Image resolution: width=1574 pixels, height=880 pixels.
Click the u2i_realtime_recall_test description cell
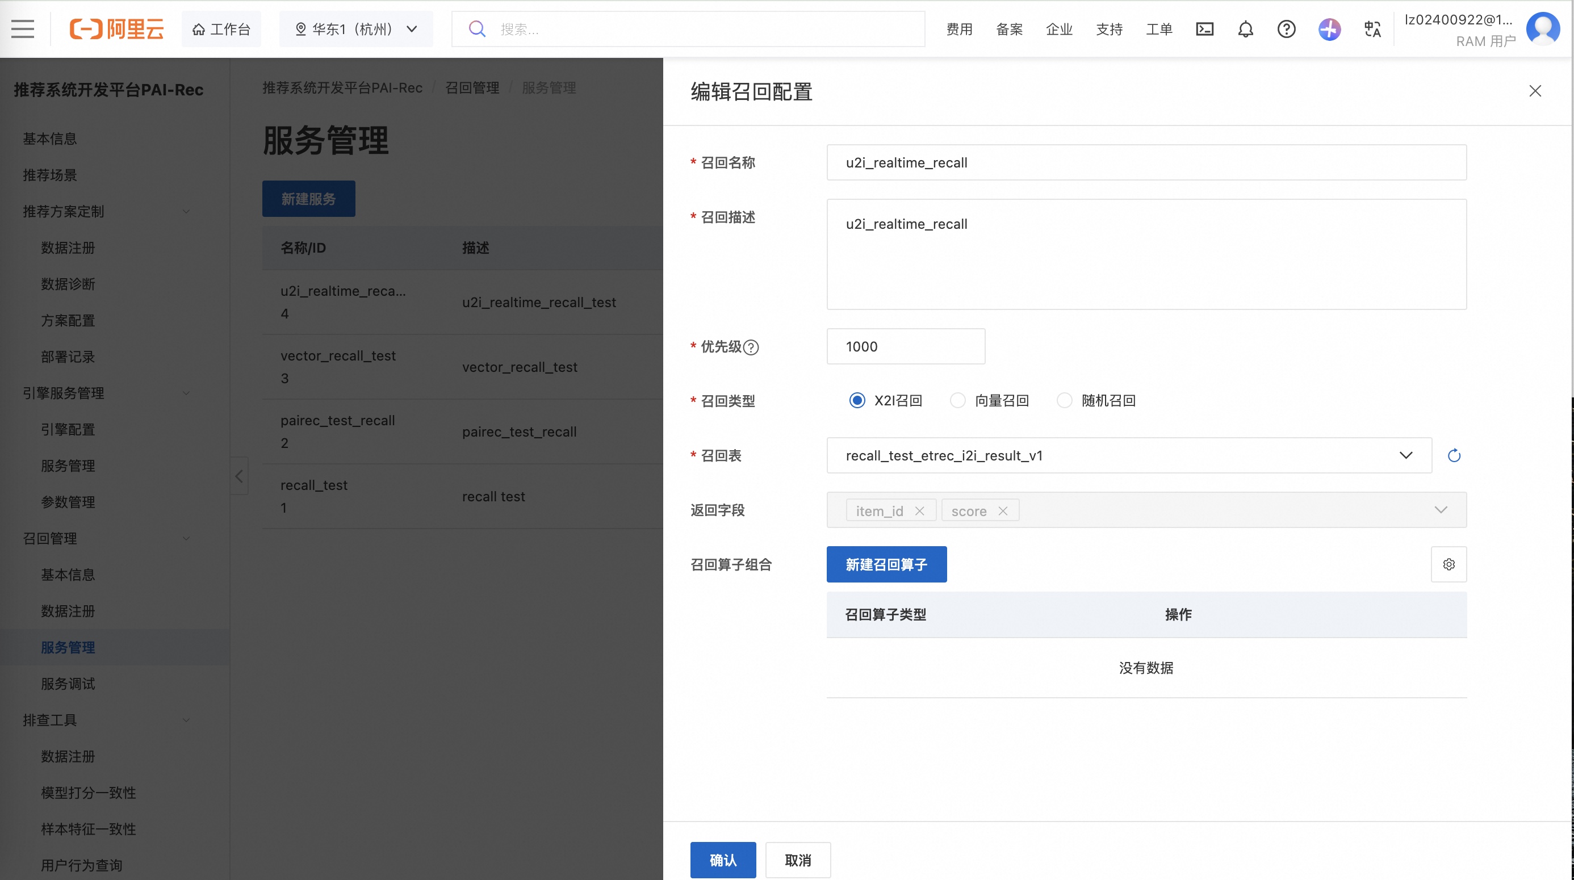coord(539,303)
